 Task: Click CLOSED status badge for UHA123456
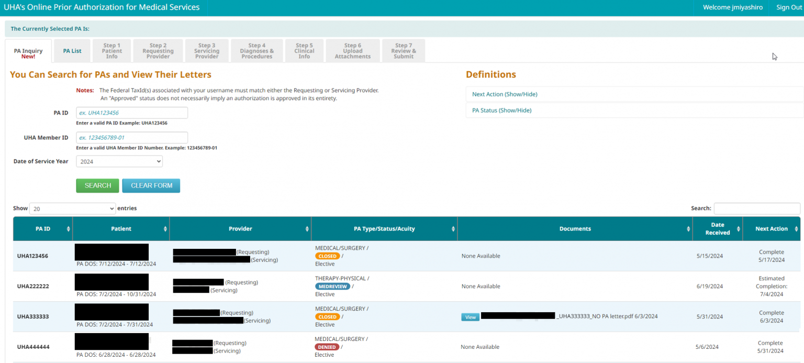[x=328, y=256]
